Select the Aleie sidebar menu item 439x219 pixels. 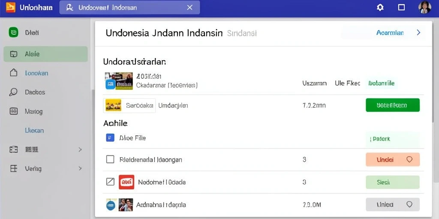(45, 54)
